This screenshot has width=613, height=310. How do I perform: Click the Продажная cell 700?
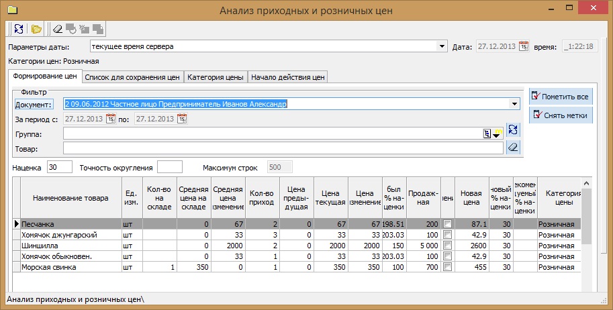pyautogui.click(x=424, y=267)
